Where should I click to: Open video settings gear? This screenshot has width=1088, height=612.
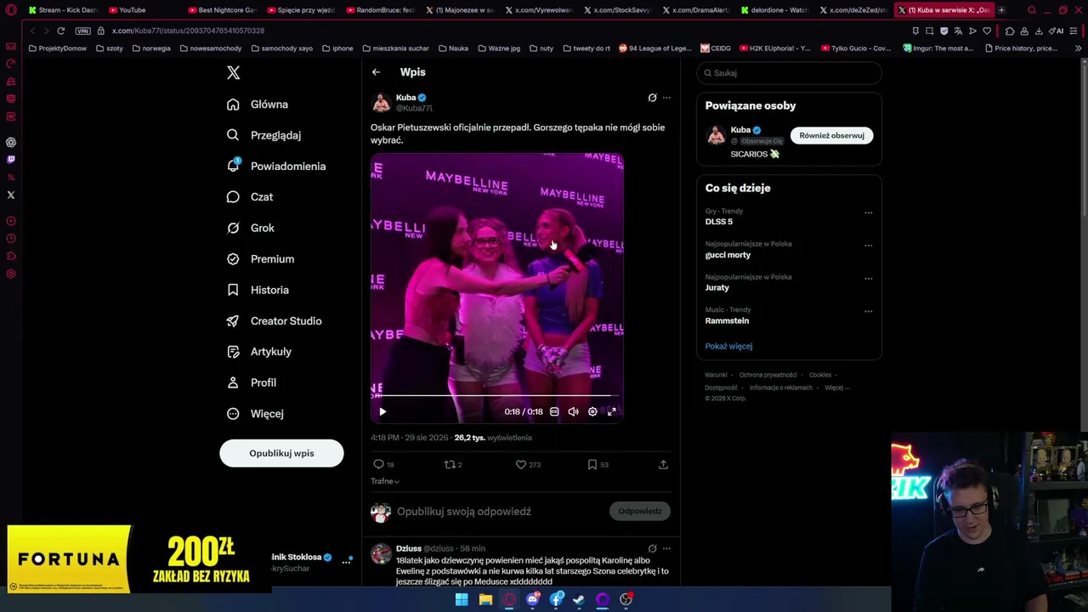592,411
